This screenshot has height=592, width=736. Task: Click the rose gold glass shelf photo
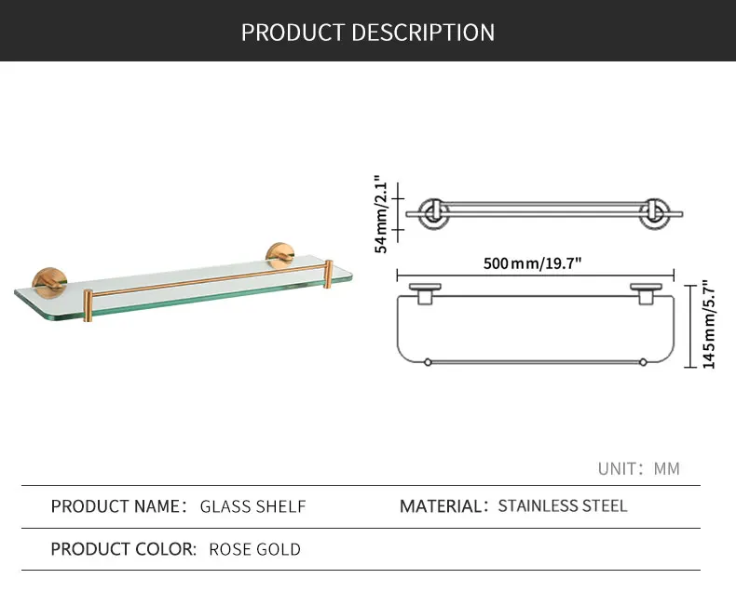183,281
